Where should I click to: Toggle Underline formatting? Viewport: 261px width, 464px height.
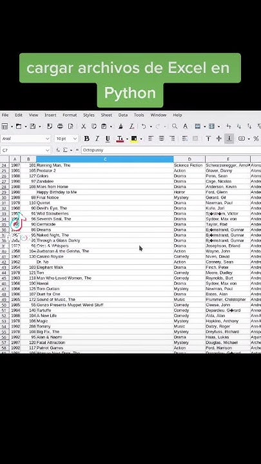point(108,139)
